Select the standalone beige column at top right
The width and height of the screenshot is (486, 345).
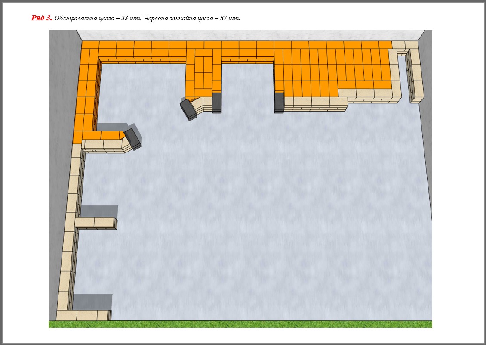click(415, 75)
